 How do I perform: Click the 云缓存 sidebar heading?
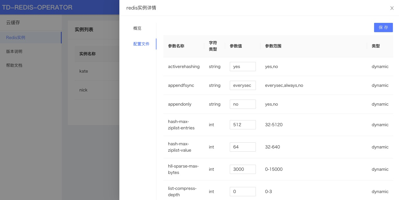tap(13, 23)
